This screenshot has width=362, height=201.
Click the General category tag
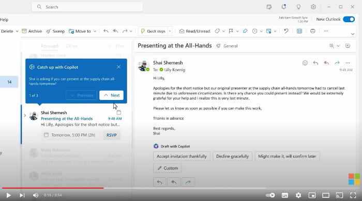click(x=227, y=46)
